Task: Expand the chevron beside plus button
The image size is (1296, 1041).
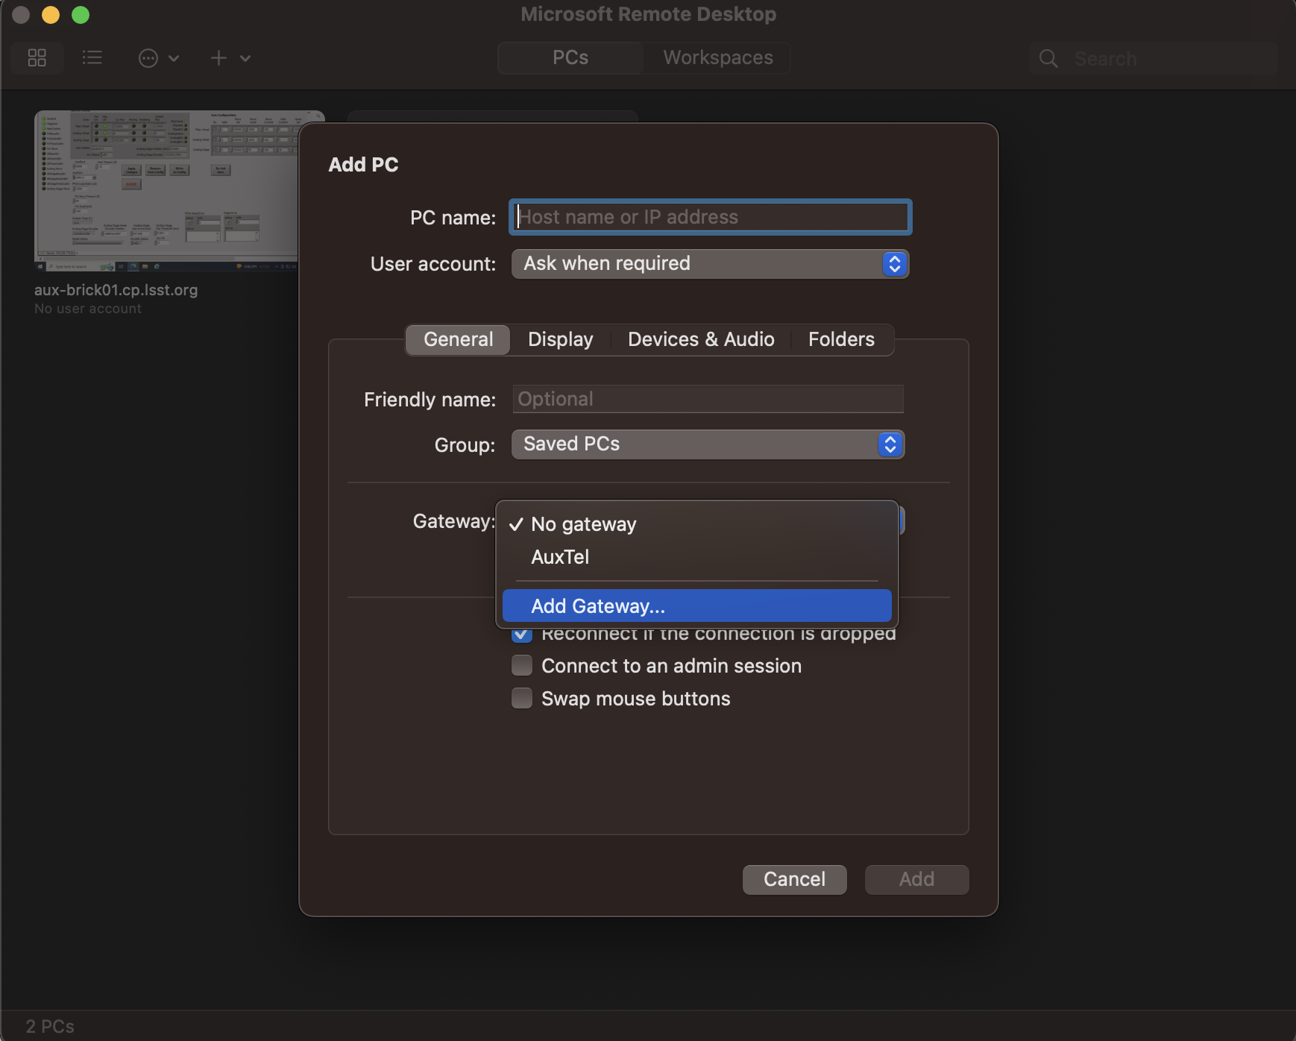Action: [x=245, y=58]
